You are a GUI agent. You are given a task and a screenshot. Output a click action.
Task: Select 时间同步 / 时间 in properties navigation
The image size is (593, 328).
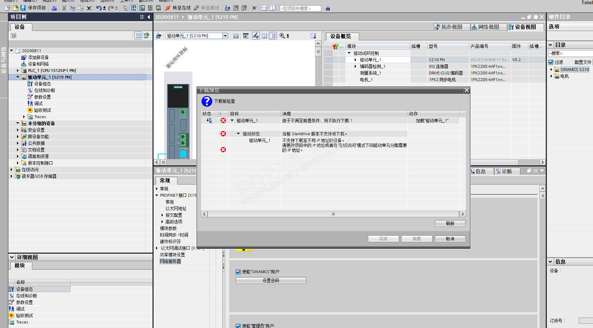click(174, 235)
